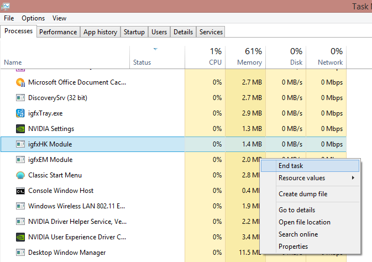Click the Windows Wireless LAN 802.11 icon
The height and width of the screenshot is (262, 372).
pos(20,206)
